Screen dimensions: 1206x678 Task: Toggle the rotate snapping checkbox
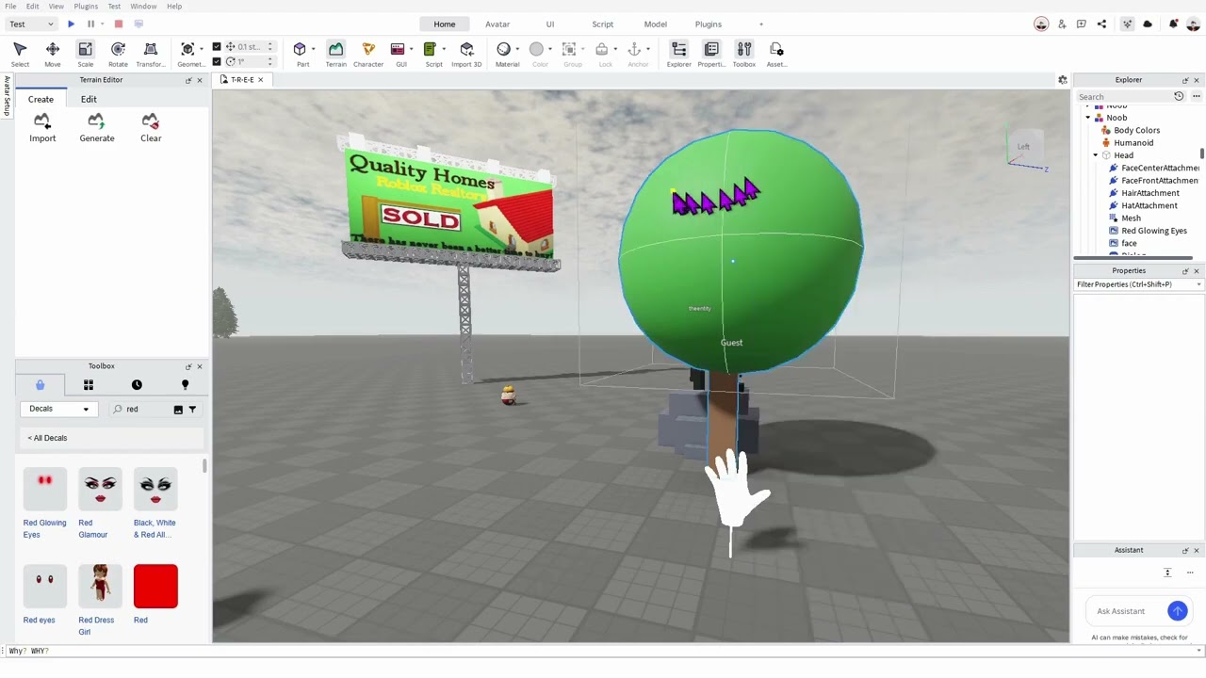(x=217, y=61)
